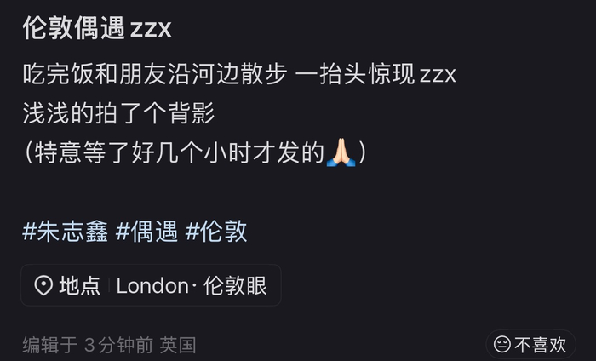Click the line 浅浅的拍了个背影
Viewport: 596px width, 361px height.
118,113
